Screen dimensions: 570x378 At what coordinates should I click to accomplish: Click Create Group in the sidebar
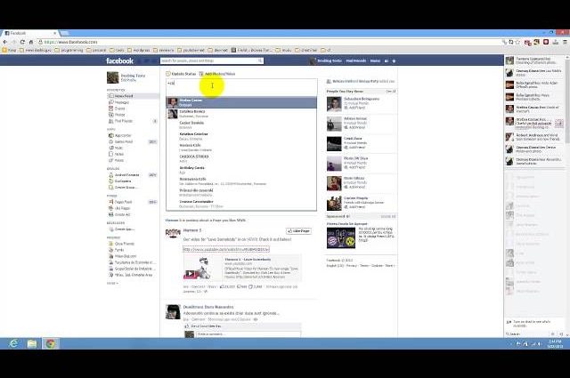pyautogui.click(x=126, y=188)
